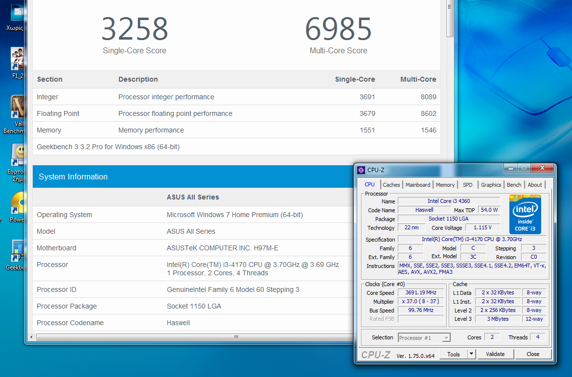Click the Motherboard value ASUSTeK H97M-E

point(222,248)
